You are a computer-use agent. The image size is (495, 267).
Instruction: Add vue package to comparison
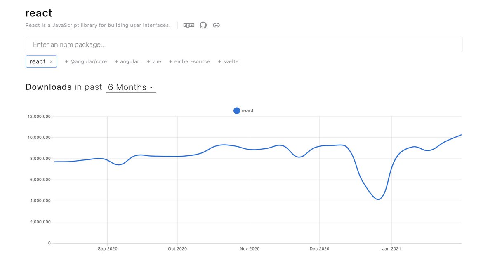pyautogui.click(x=154, y=61)
